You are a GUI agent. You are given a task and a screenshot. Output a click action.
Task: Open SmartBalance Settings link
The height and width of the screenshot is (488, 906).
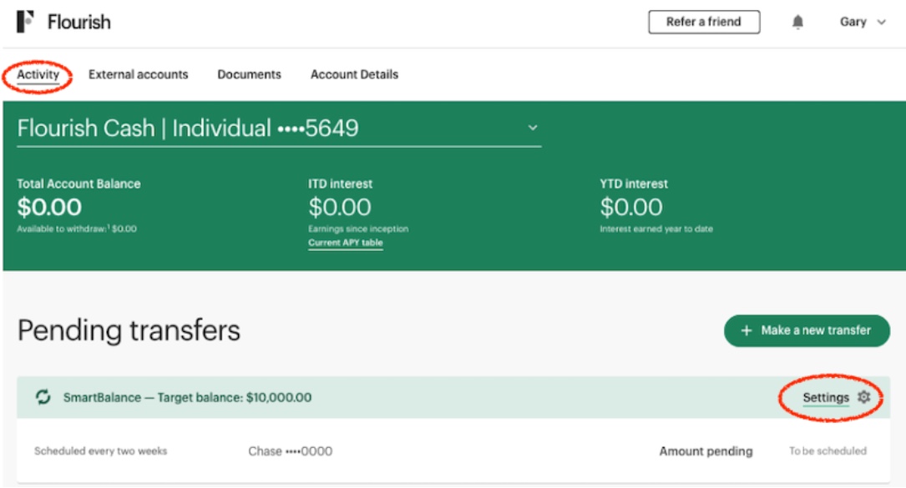tap(826, 397)
